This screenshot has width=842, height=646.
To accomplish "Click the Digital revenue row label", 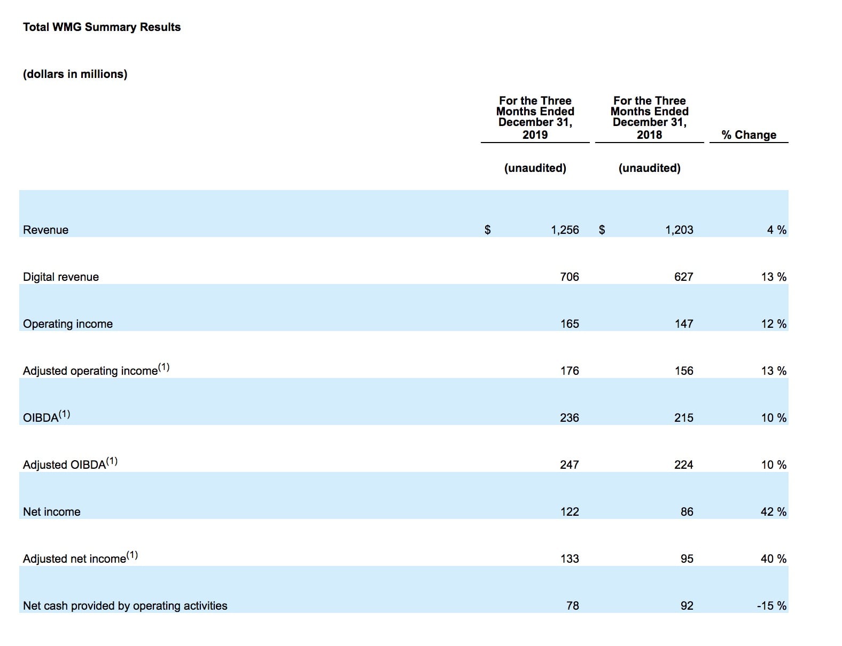I will tap(61, 277).
